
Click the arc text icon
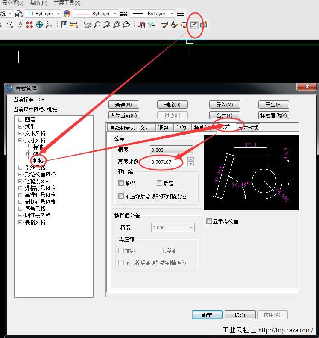click(x=49, y=25)
